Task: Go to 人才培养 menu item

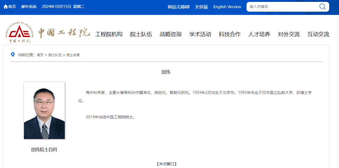Action: coord(259,34)
